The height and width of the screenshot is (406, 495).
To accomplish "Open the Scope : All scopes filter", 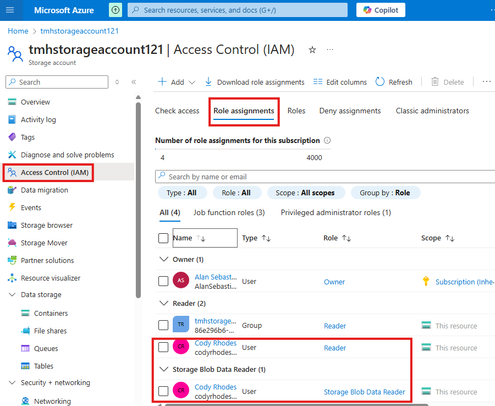I will click(306, 193).
